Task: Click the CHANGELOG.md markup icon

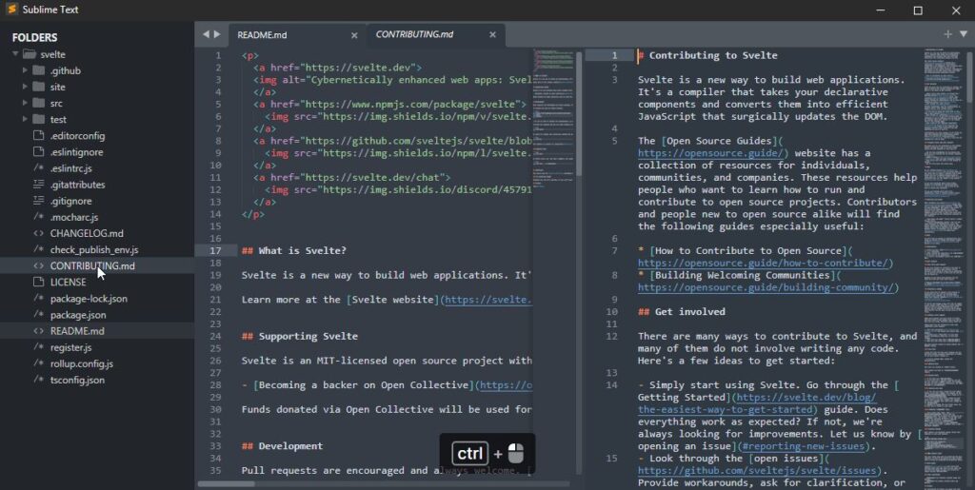Action: [x=38, y=233]
